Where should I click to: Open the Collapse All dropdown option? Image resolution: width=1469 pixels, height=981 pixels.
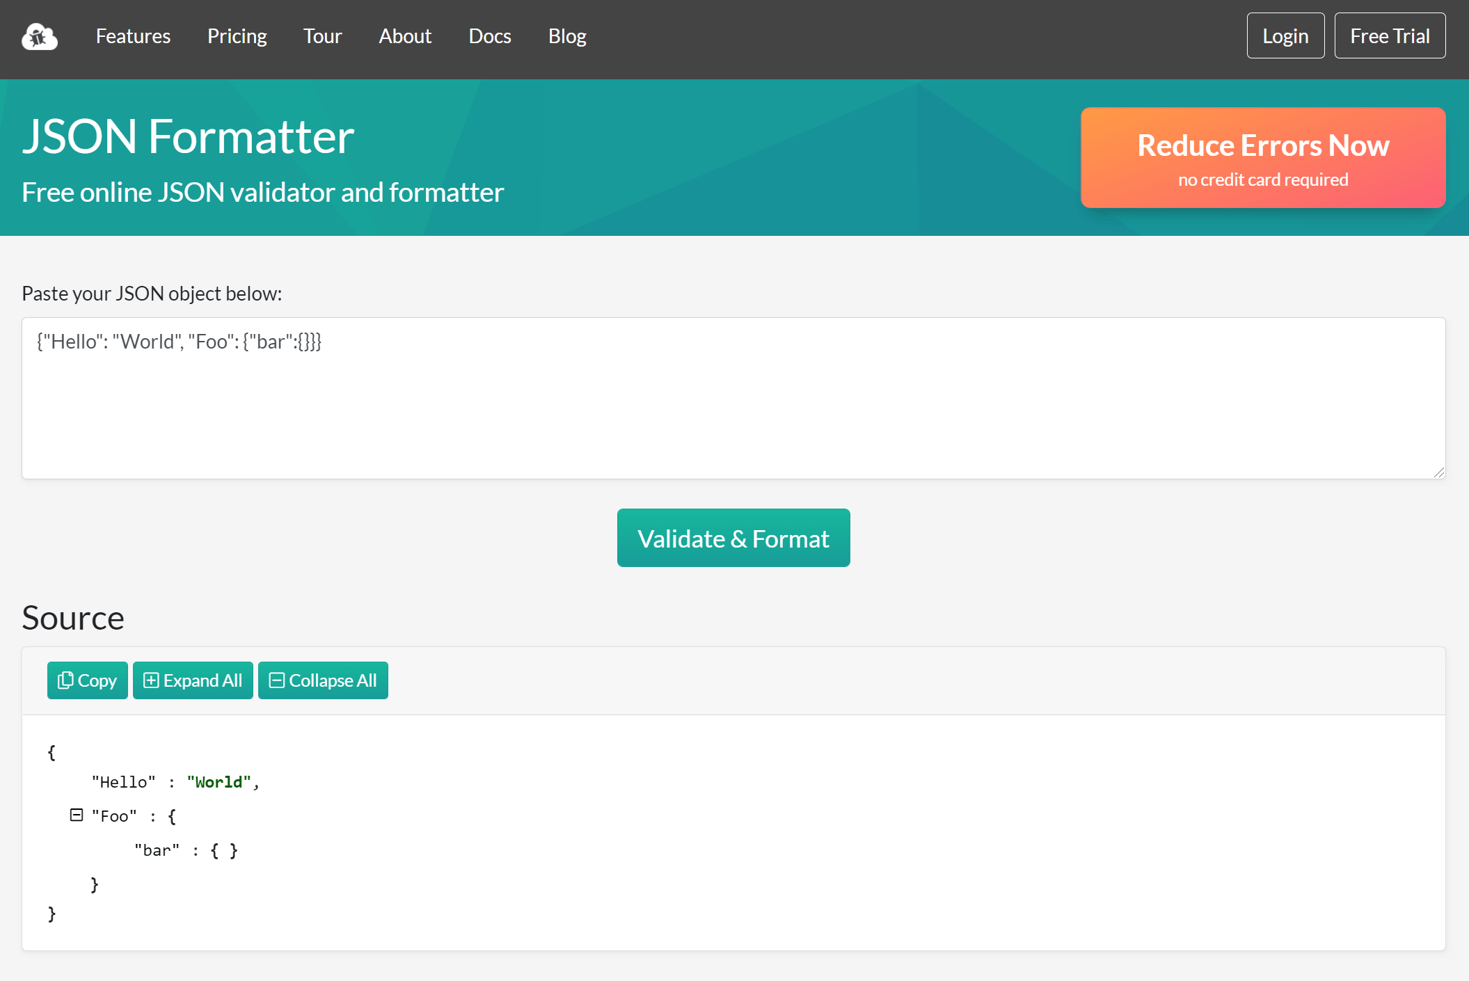(x=323, y=680)
